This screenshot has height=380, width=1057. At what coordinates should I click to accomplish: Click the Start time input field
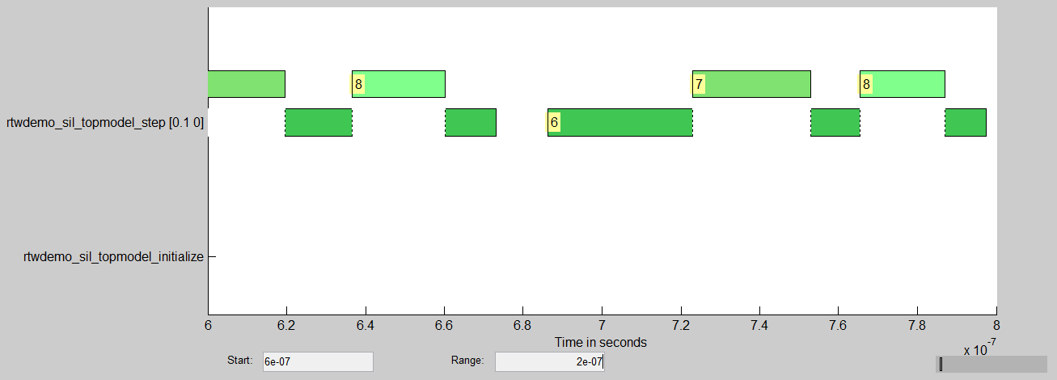point(318,361)
